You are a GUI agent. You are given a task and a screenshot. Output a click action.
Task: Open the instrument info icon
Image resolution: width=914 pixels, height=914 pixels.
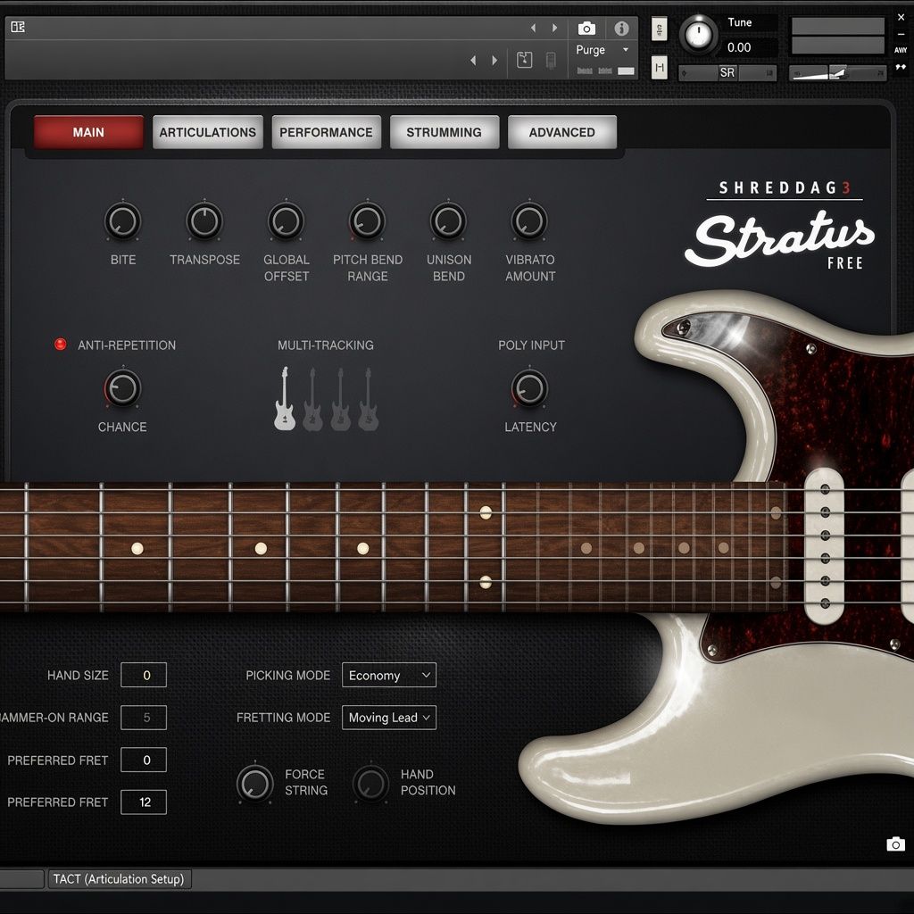click(621, 28)
